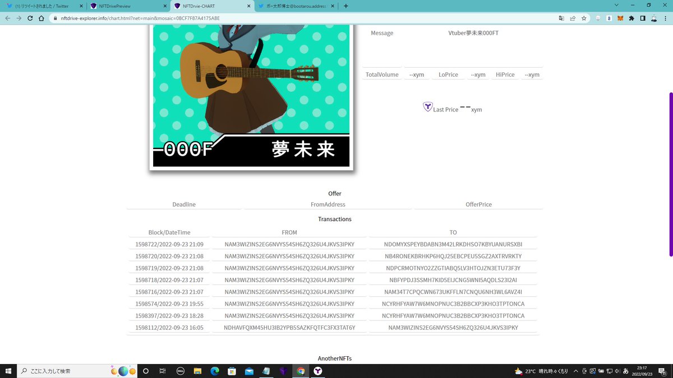Image resolution: width=673 pixels, height=378 pixels.
Task: Expand the system tray hidden icons chevron
Action: 577,371
